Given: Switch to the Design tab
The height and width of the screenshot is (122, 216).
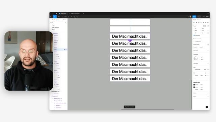Looking at the screenshot, I should pos(195,20).
